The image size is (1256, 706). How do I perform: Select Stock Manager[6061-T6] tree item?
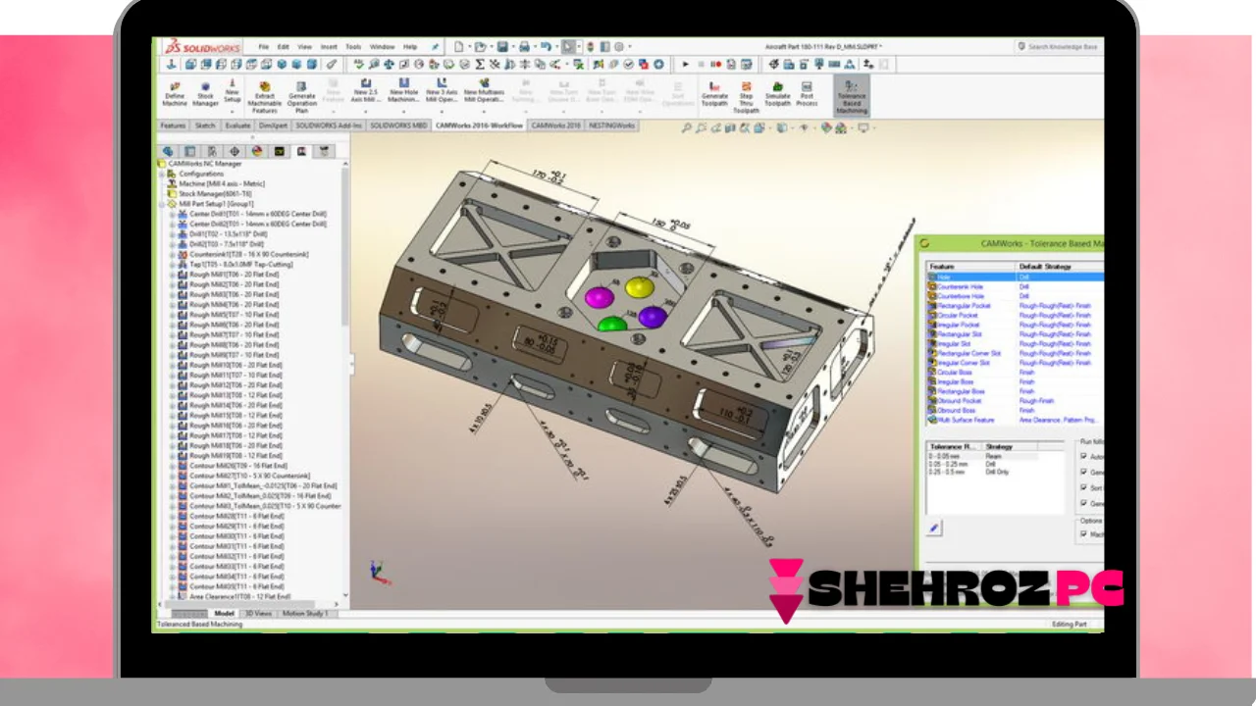(x=215, y=194)
